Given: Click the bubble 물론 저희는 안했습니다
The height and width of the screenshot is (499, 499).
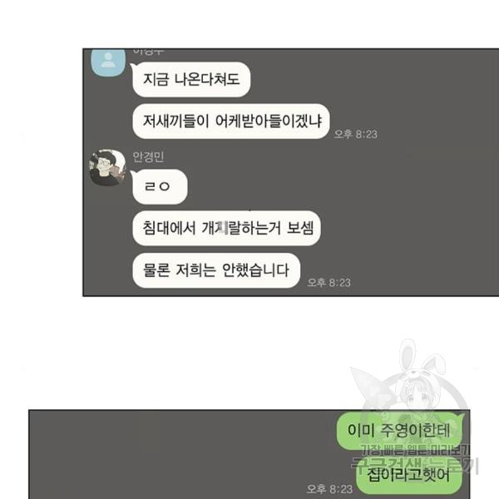Looking at the screenshot, I should (x=216, y=270).
